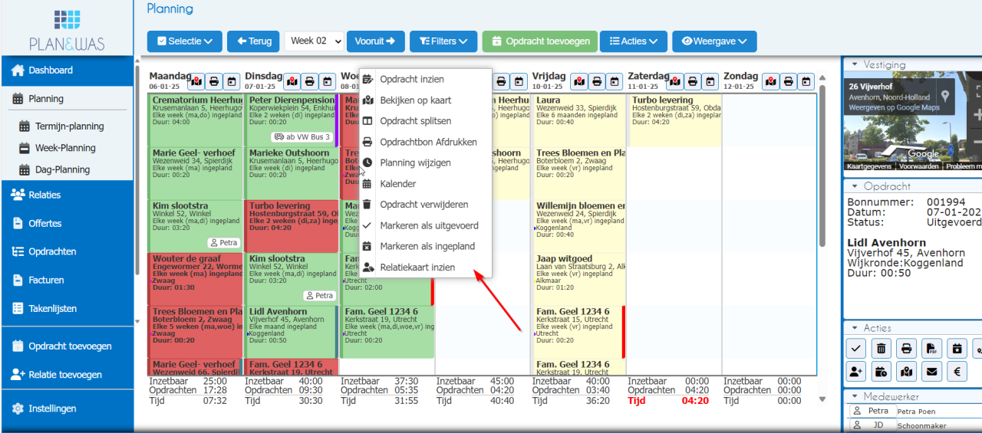Print the Dinsdag day planning

(310, 80)
